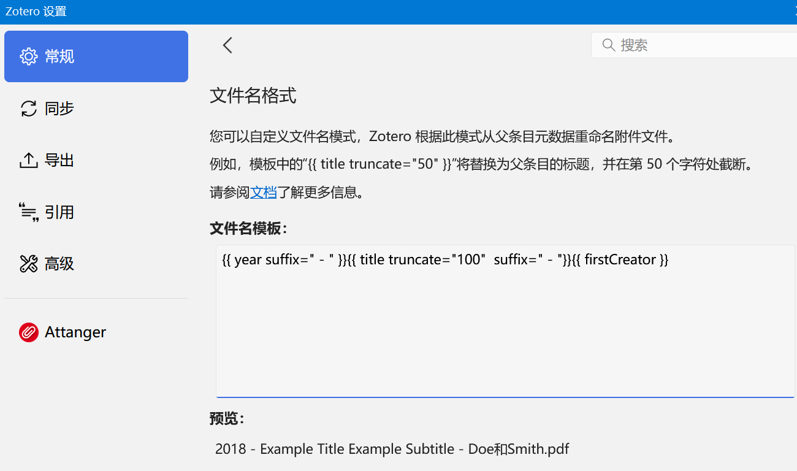Open the Attanger plugin settings label
797x471 pixels.
[x=75, y=332]
